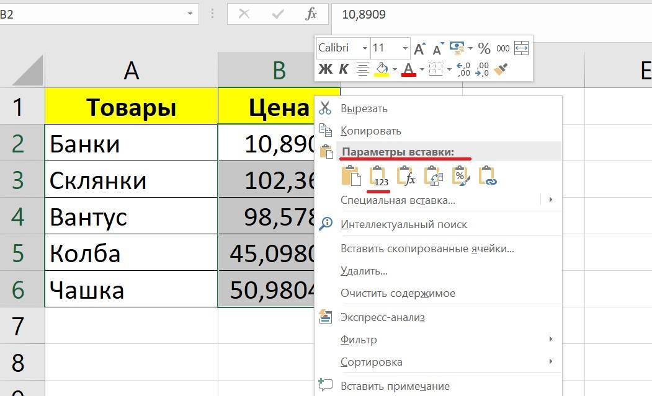652x396 pixels.
Task: Select row 7 header
Action: 22,326
